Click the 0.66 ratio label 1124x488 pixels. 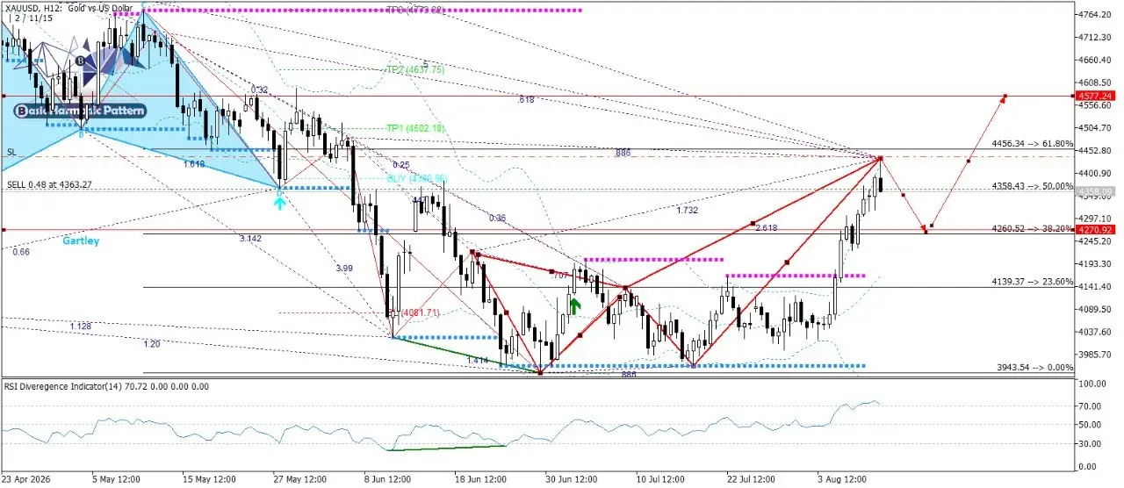tap(21, 252)
